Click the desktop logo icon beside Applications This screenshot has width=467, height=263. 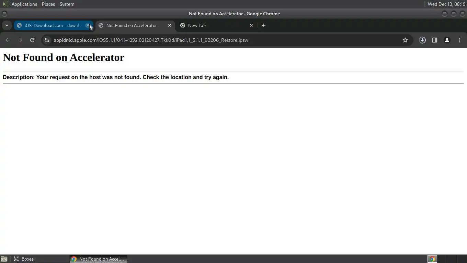[x=5, y=4]
